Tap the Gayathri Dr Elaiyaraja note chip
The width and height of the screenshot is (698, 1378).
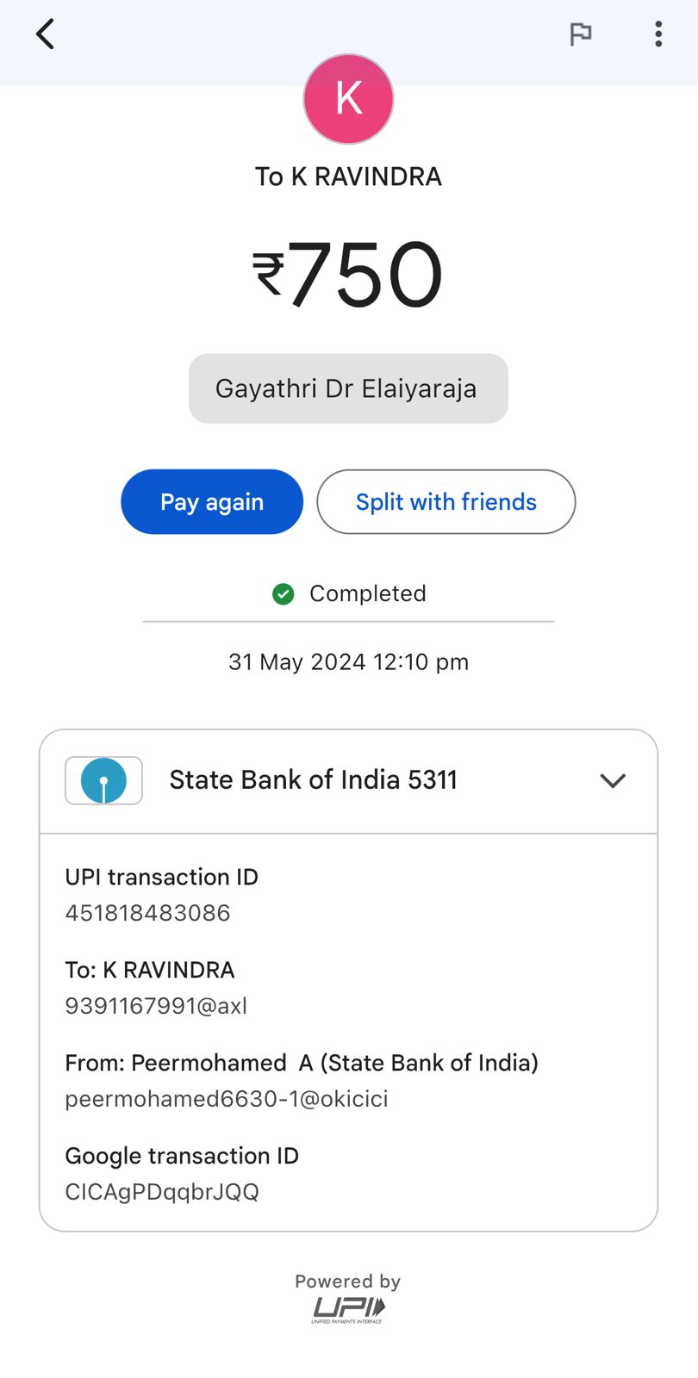348,388
